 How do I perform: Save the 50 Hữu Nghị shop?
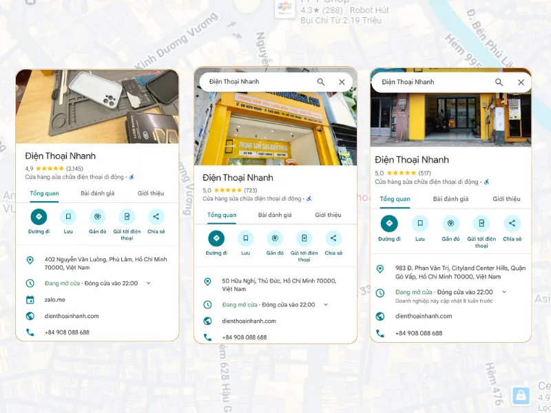tap(246, 238)
